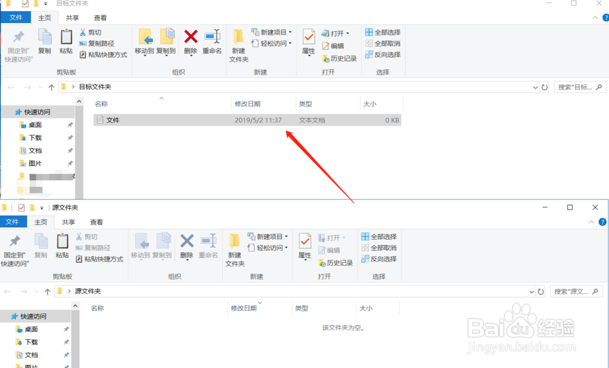Viewport: 609px width, 368px height.
Task: Refresh the 源文件夹 address bar
Action: click(541, 291)
